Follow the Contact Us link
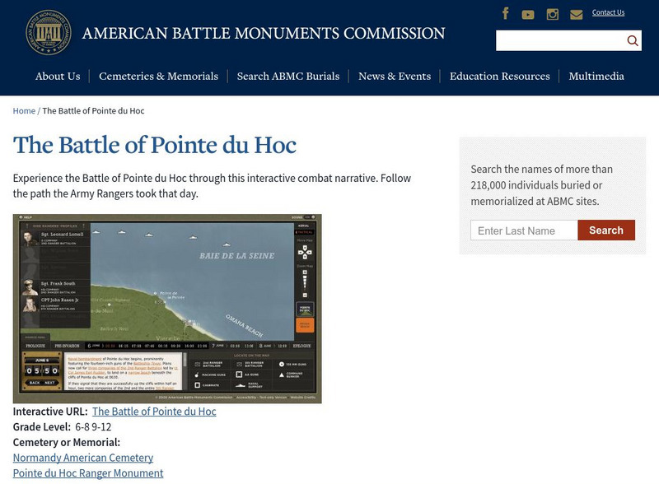The height and width of the screenshot is (484, 659). click(608, 12)
